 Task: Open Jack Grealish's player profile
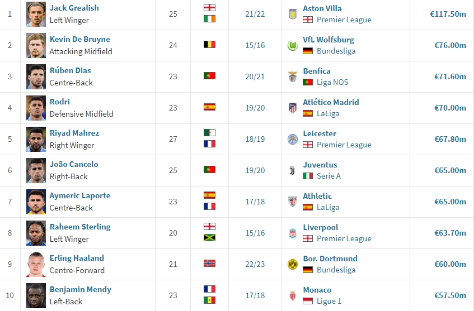(x=74, y=8)
